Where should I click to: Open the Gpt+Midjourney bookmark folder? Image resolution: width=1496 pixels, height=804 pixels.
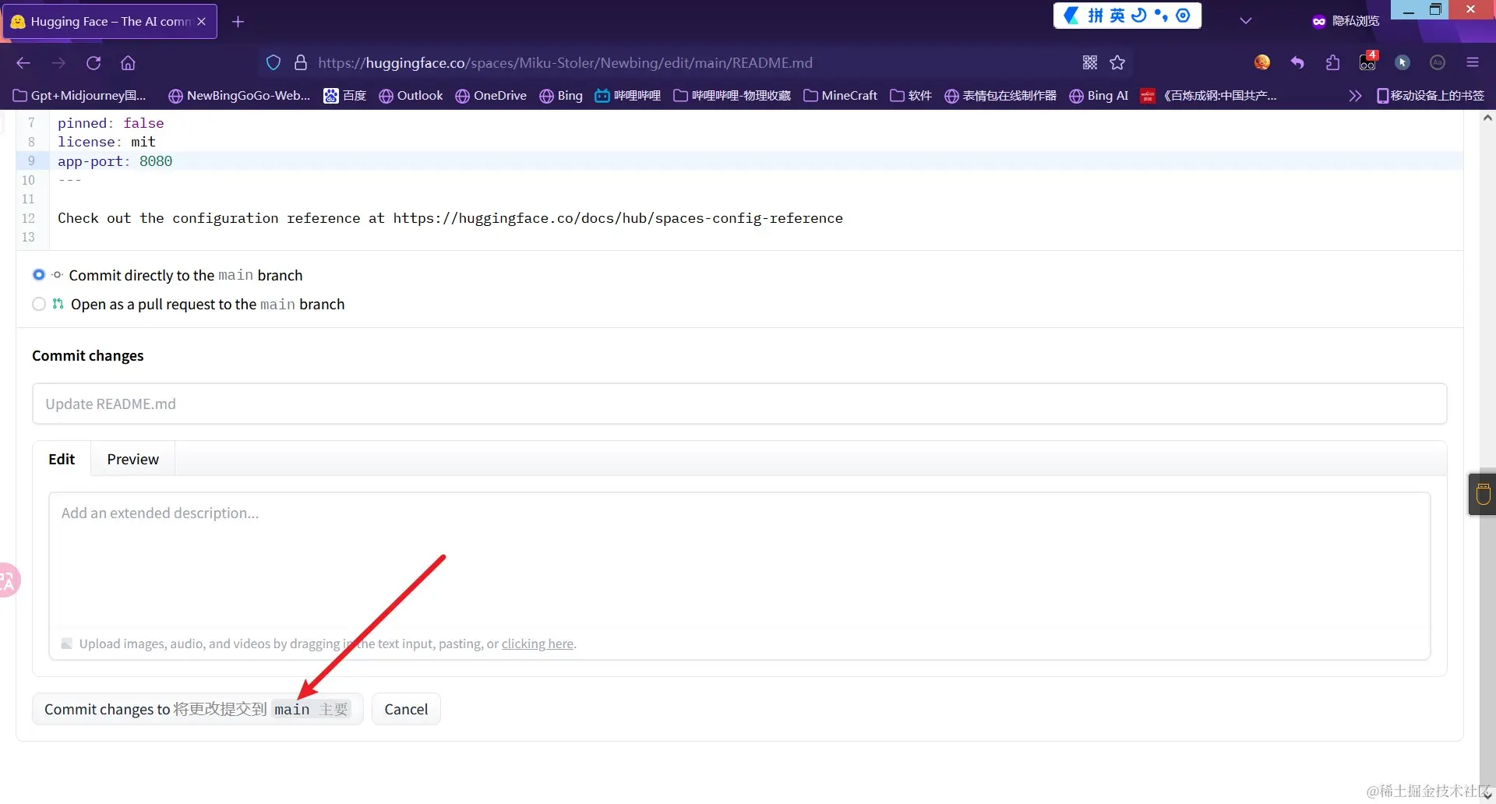[x=80, y=96]
